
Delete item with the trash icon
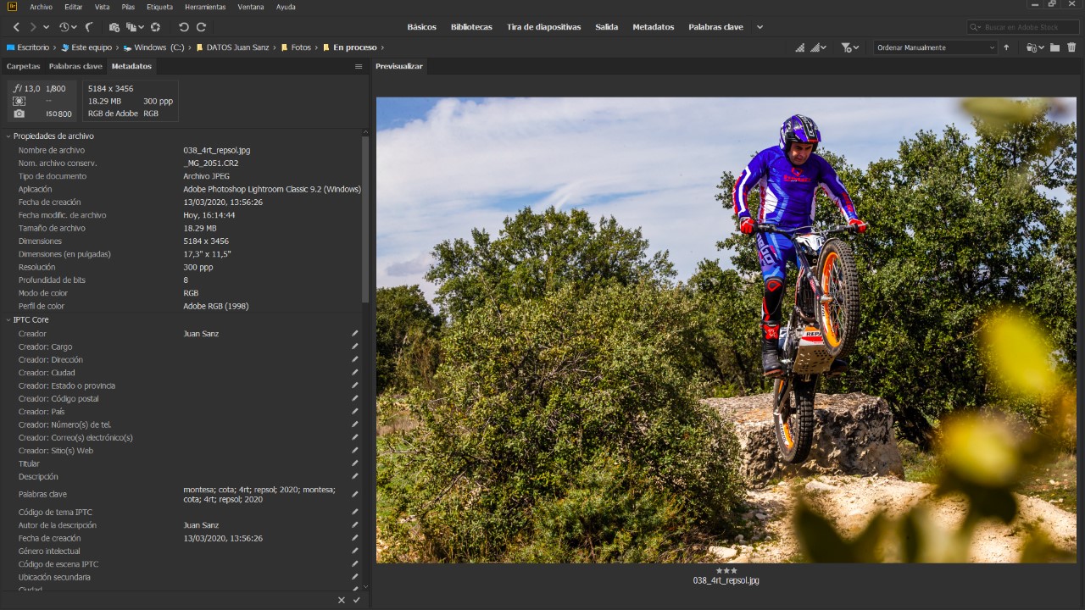[1071, 47]
